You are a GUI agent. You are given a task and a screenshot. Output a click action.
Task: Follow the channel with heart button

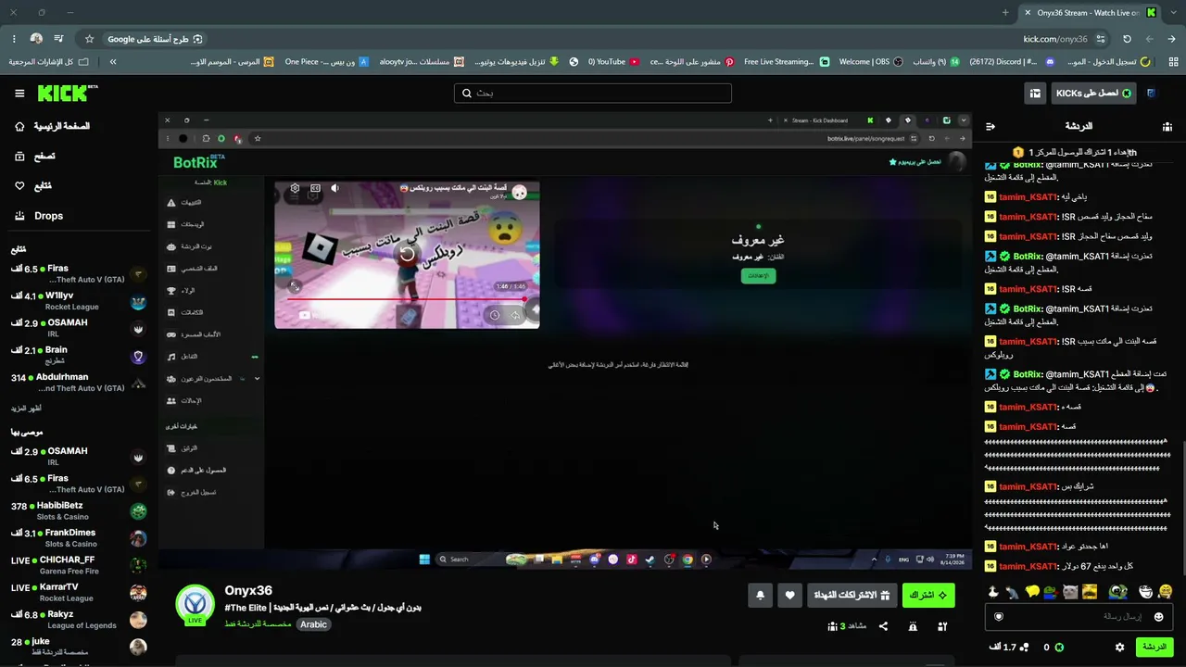789,596
